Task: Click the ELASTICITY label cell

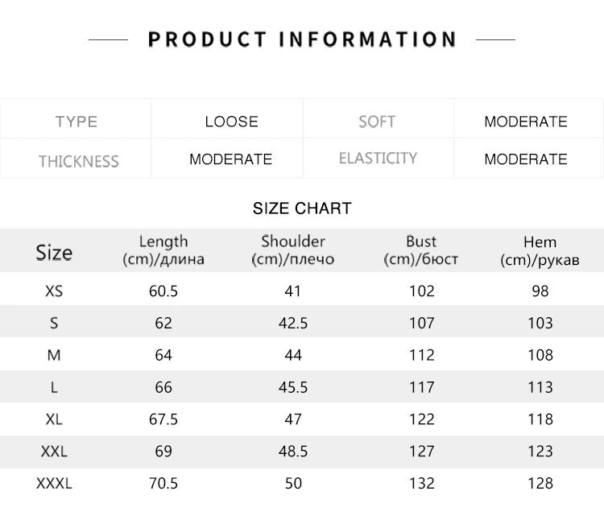Action: point(379,159)
